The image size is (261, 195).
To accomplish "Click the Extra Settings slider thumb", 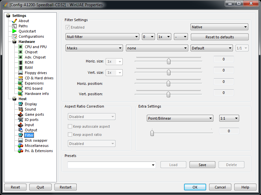I will point(152,133).
